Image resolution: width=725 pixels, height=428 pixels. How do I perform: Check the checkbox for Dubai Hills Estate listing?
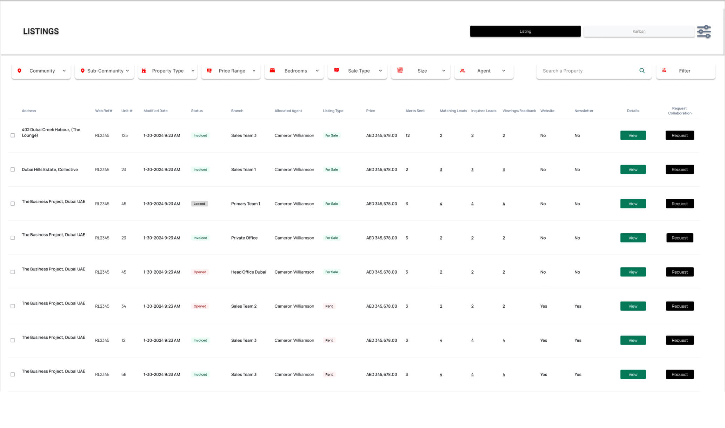tap(13, 169)
